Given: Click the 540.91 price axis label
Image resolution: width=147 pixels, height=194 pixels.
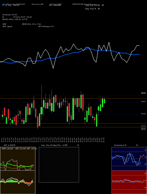Looking at the screenshot, I should pyautogui.click(x=143, y=101).
